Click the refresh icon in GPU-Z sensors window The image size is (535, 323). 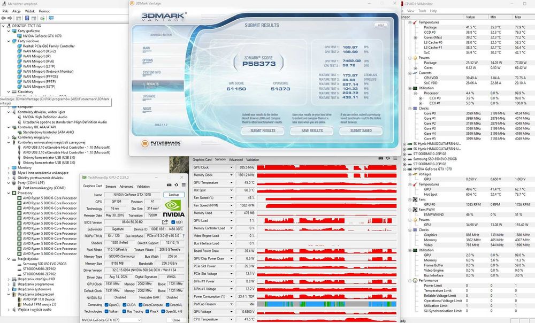coord(388,158)
